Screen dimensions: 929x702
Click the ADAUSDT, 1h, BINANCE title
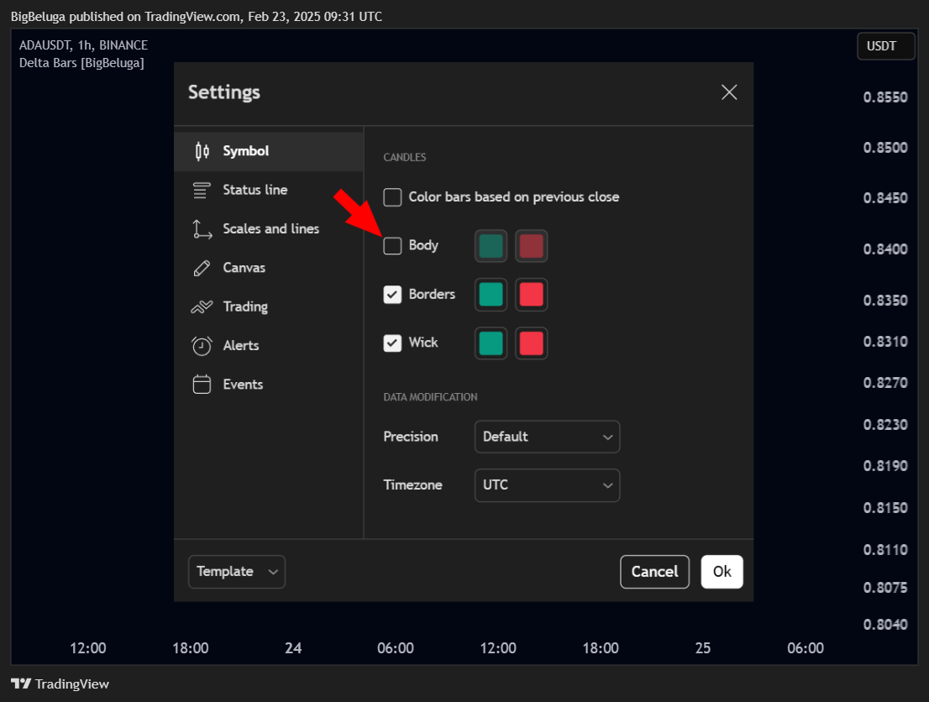click(83, 45)
